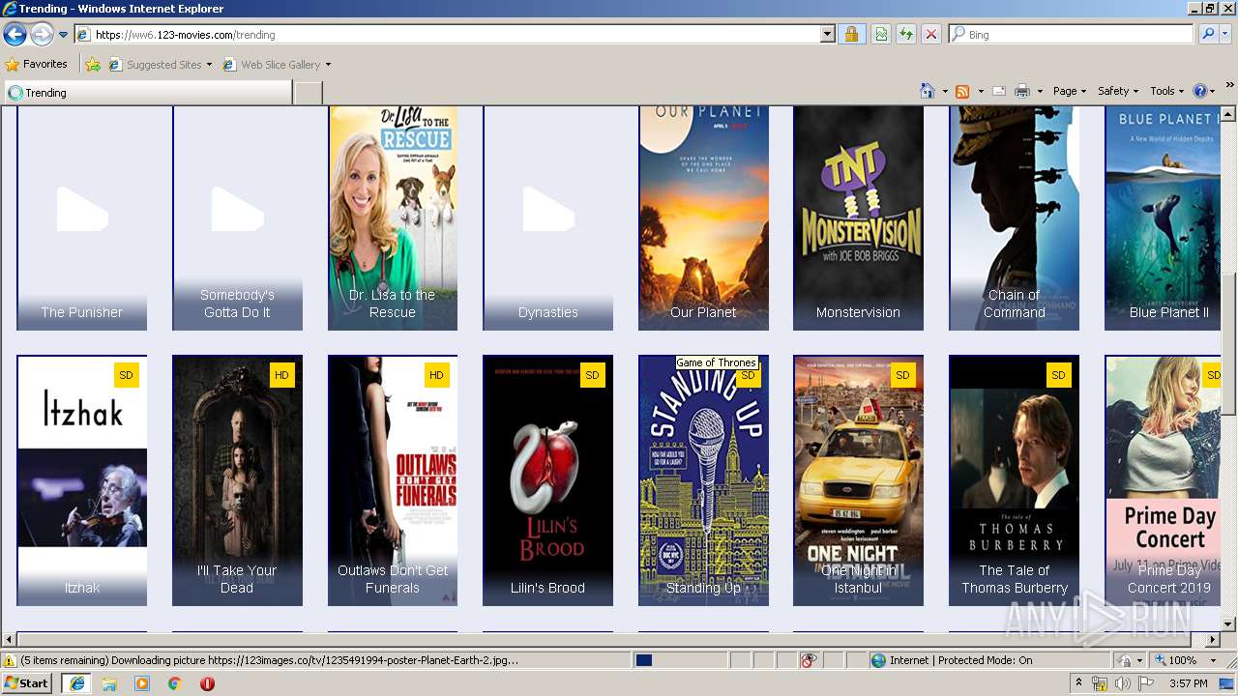Open a new blank tab
Viewport: 1238px width, 696px height.
(308, 93)
